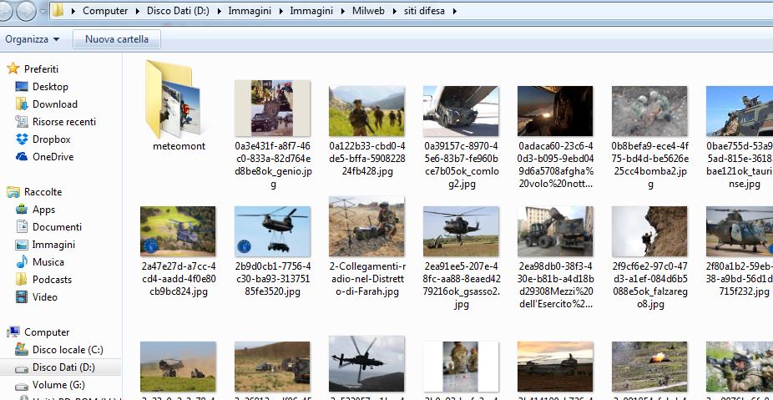The height and width of the screenshot is (400, 773).
Task: Select thumbnail 0a122b33 soldiers in field
Action: (x=366, y=111)
